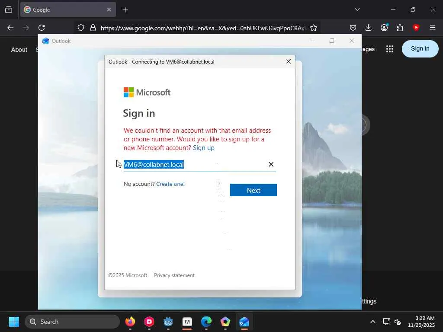Click the About link on Google page
This screenshot has width=443, height=332.
pyautogui.click(x=19, y=50)
